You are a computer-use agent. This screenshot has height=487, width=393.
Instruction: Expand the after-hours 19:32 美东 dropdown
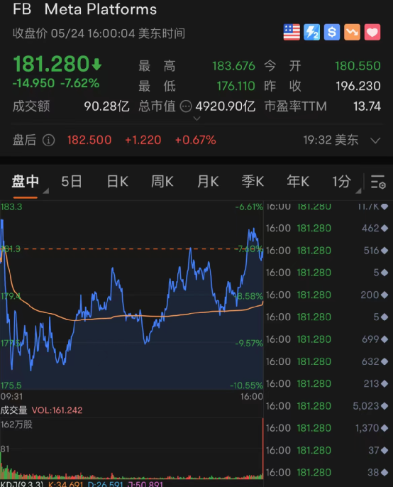[375, 141]
